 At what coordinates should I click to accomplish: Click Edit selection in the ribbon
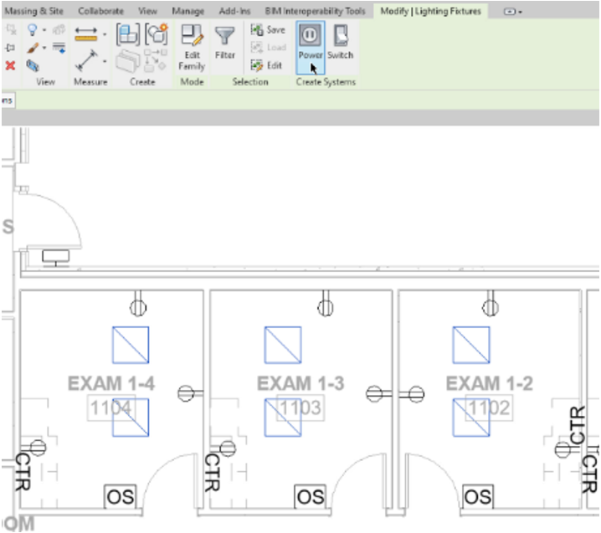pos(268,65)
